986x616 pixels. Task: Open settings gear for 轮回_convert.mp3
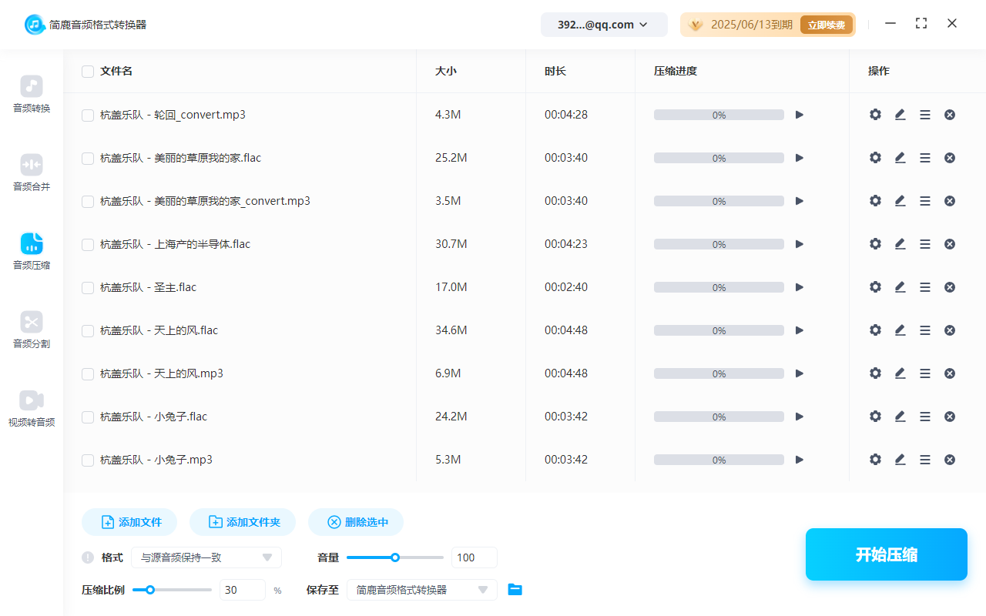tap(875, 115)
